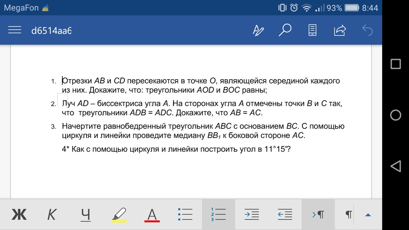Decrease paragraph indent
This screenshot has width=409, height=230.
(x=285, y=214)
